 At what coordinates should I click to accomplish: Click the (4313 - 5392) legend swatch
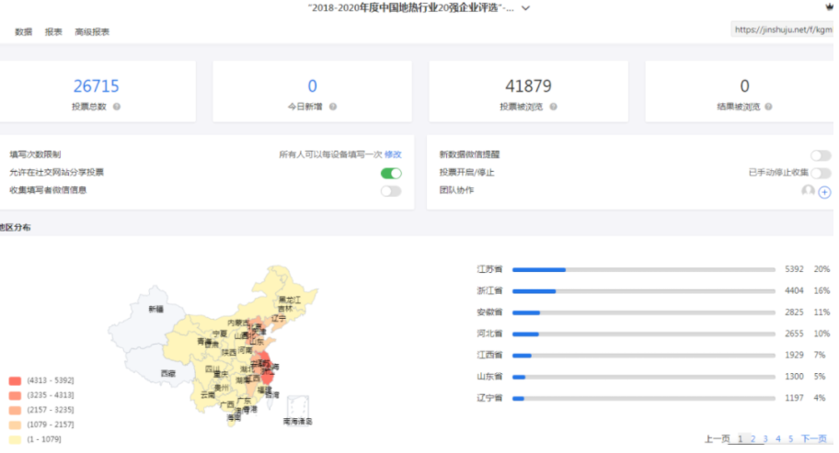14,380
